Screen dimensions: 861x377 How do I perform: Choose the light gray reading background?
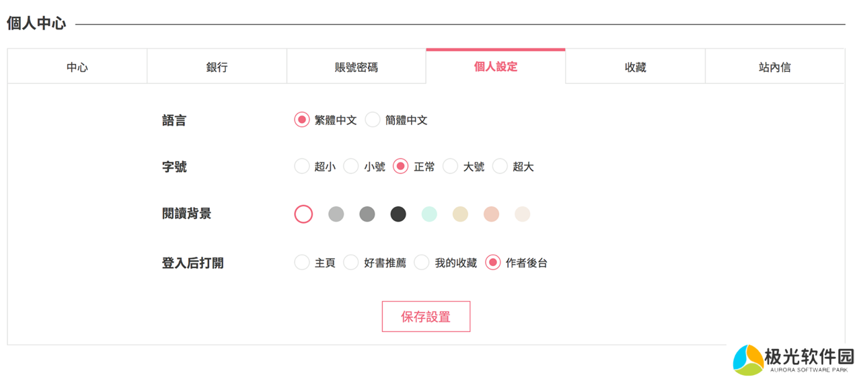(336, 214)
